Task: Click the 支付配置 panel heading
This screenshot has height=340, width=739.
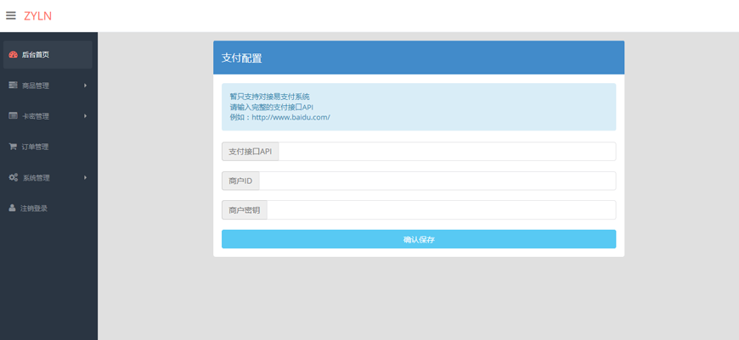Action: tap(242, 59)
